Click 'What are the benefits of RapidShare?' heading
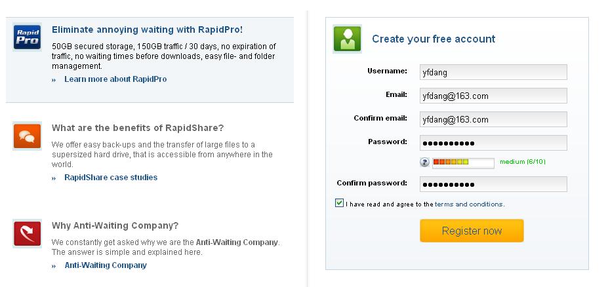Image resolution: width=608 pixels, height=287 pixels. (x=138, y=128)
